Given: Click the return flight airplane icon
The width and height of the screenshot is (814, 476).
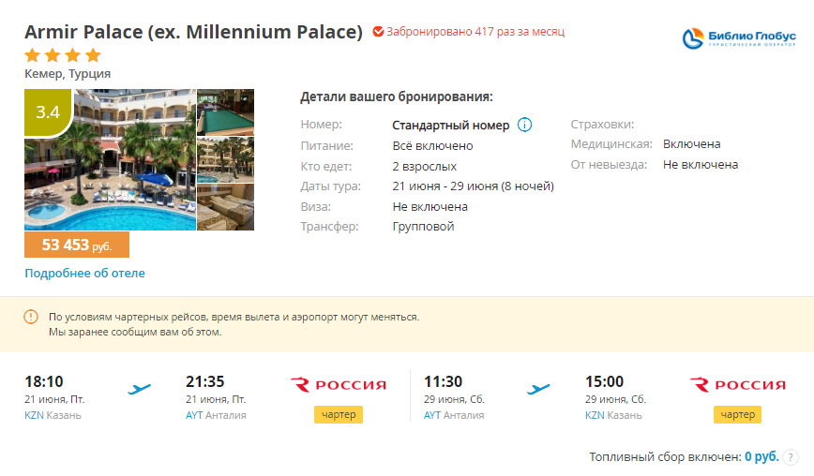Looking at the screenshot, I should pyautogui.click(x=538, y=388).
